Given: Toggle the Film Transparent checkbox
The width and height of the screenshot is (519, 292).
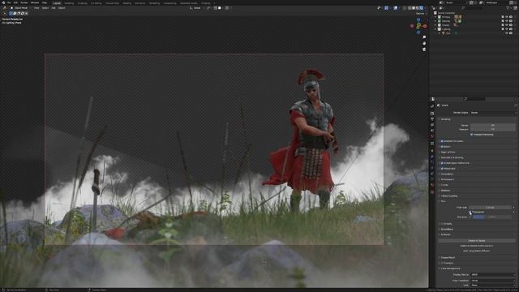Looking at the screenshot, I should (470, 212).
